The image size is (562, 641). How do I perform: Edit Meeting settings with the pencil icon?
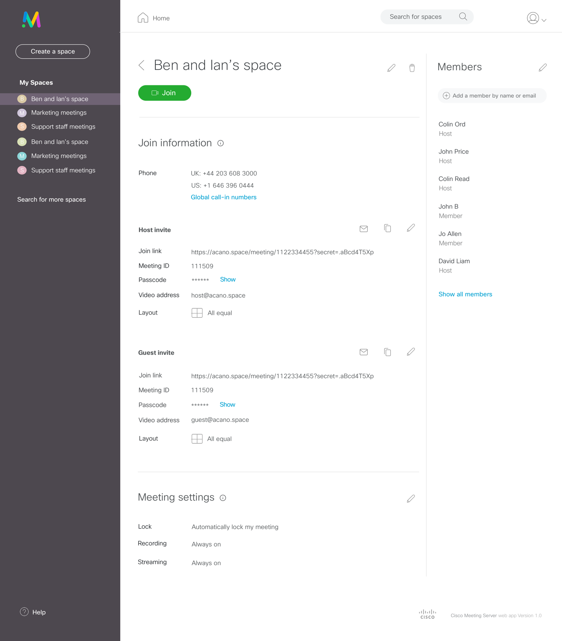411,499
